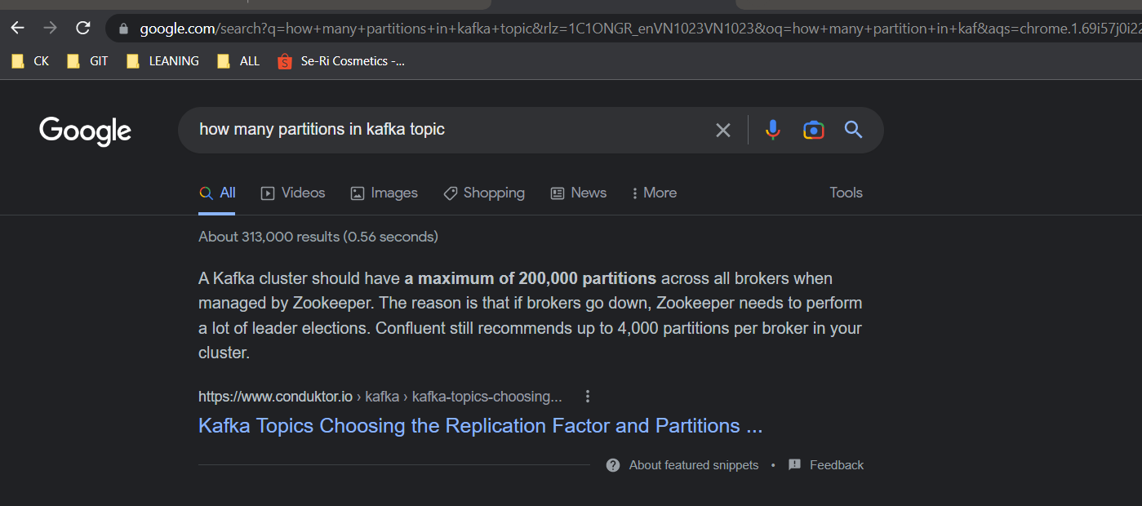Viewport: 1142px width, 506px height.
Task: Click inside the Google search input field
Action: point(449,130)
